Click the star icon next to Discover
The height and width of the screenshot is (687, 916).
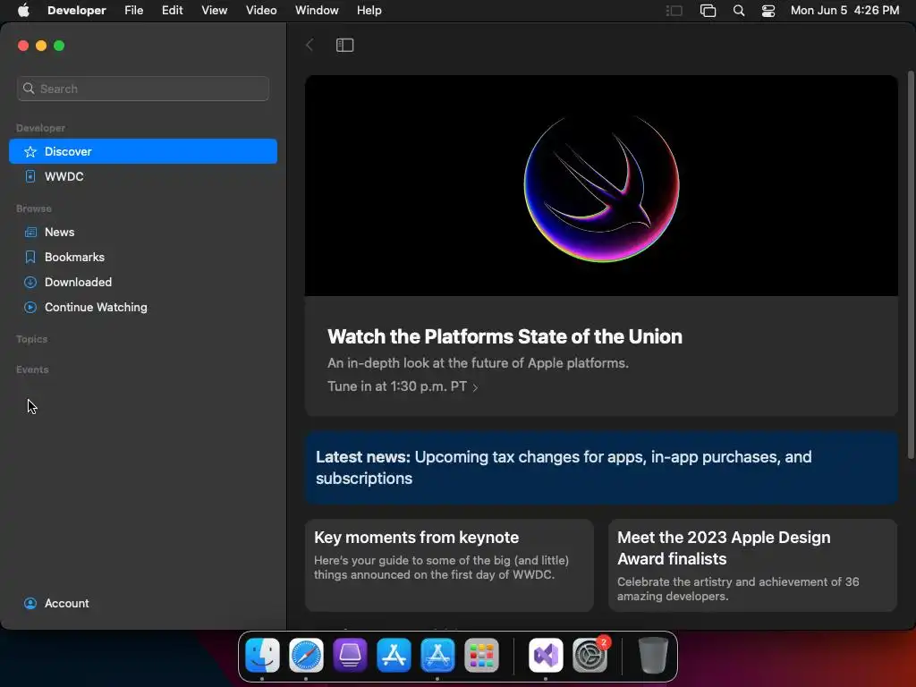(30, 152)
